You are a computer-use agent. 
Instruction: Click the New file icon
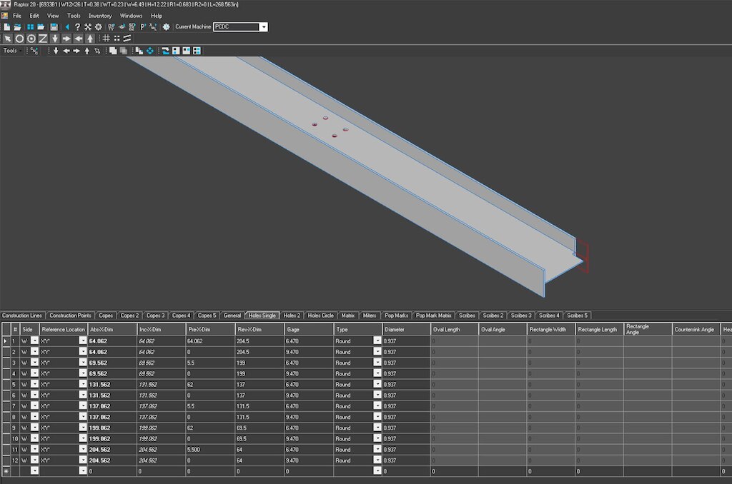[6, 27]
